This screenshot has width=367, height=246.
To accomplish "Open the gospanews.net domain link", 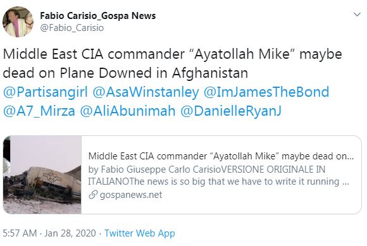I will pyautogui.click(x=131, y=195).
